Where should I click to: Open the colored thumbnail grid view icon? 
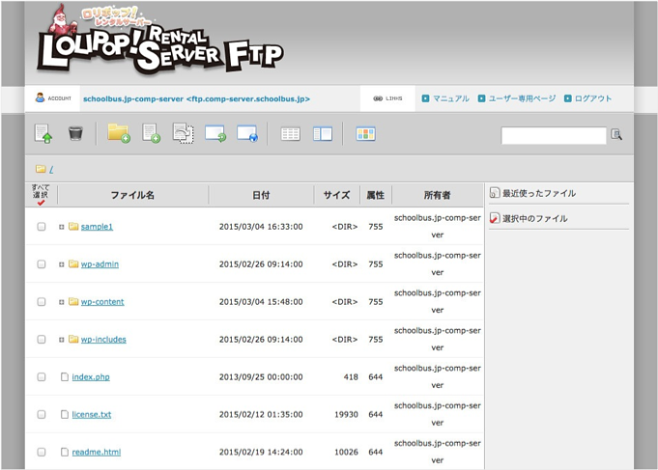(365, 134)
